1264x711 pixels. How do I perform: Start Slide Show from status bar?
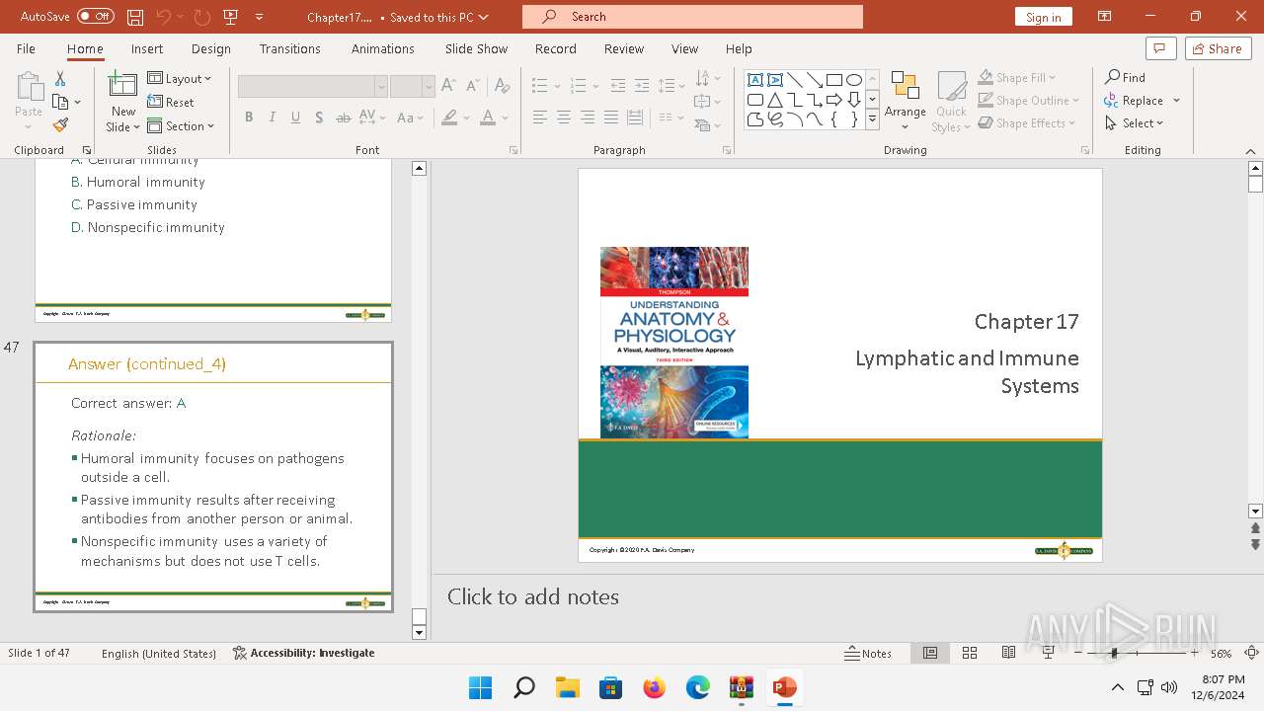(x=1049, y=653)
